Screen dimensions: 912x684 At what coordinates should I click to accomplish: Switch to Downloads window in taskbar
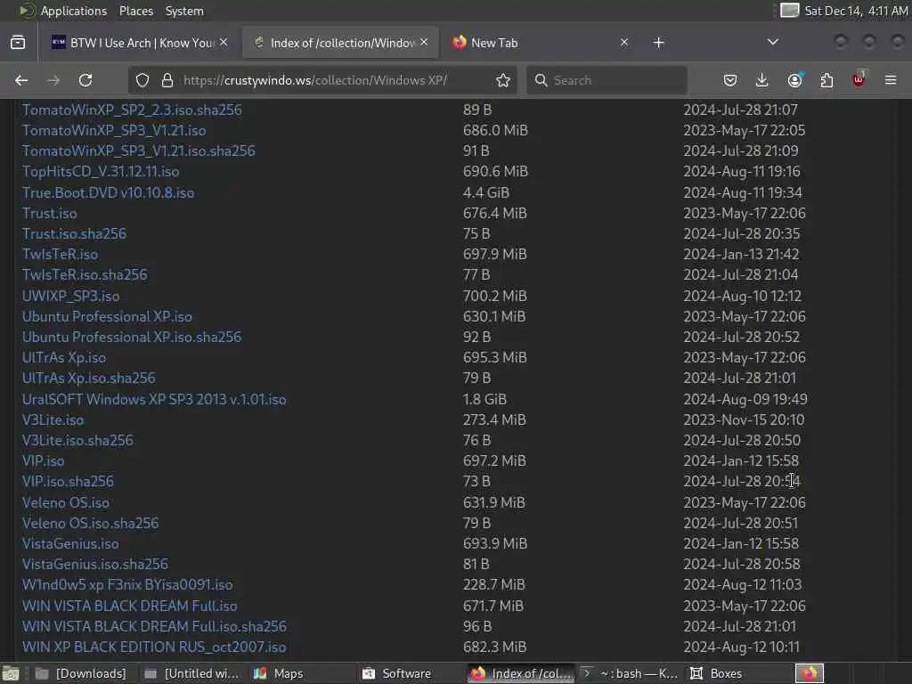80,673
